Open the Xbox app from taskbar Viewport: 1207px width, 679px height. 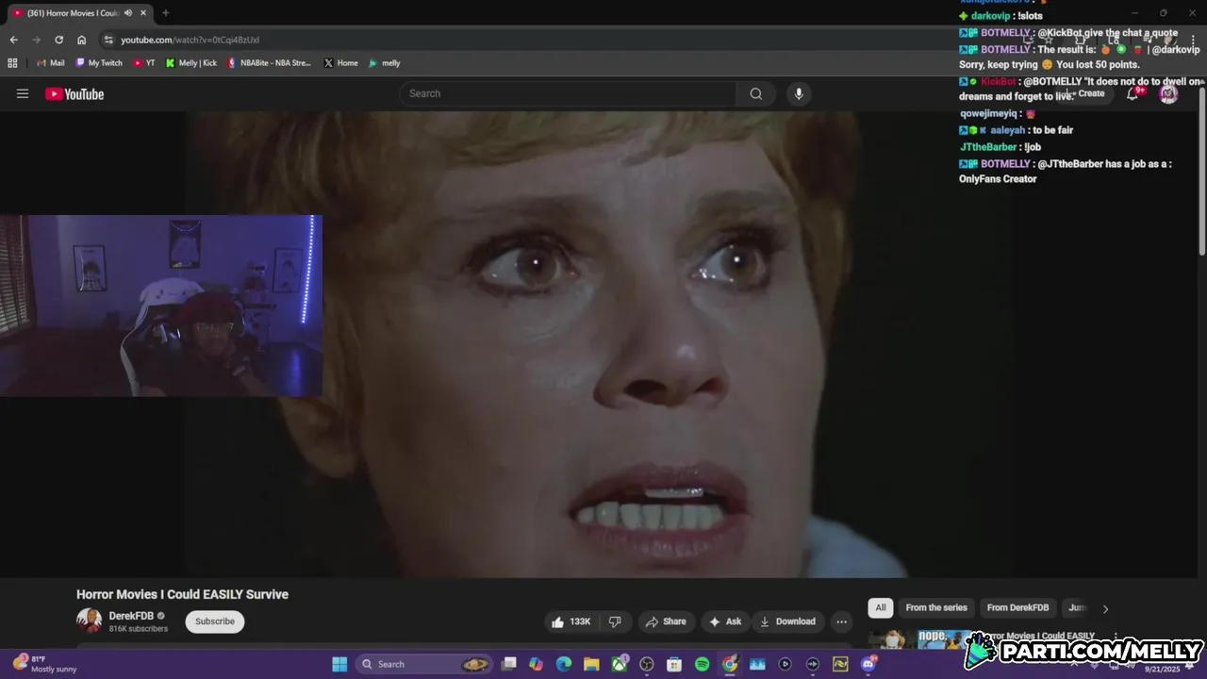(620, 664)
